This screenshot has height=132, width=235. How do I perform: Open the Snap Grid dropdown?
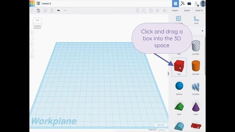click(162, 130)
